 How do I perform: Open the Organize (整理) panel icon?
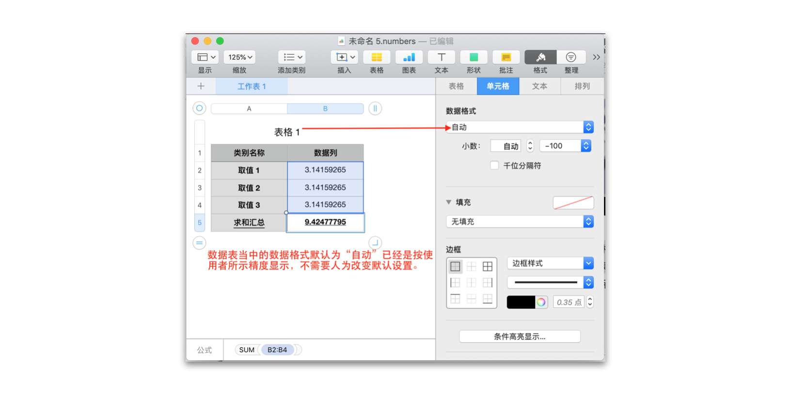click(571, 58)
